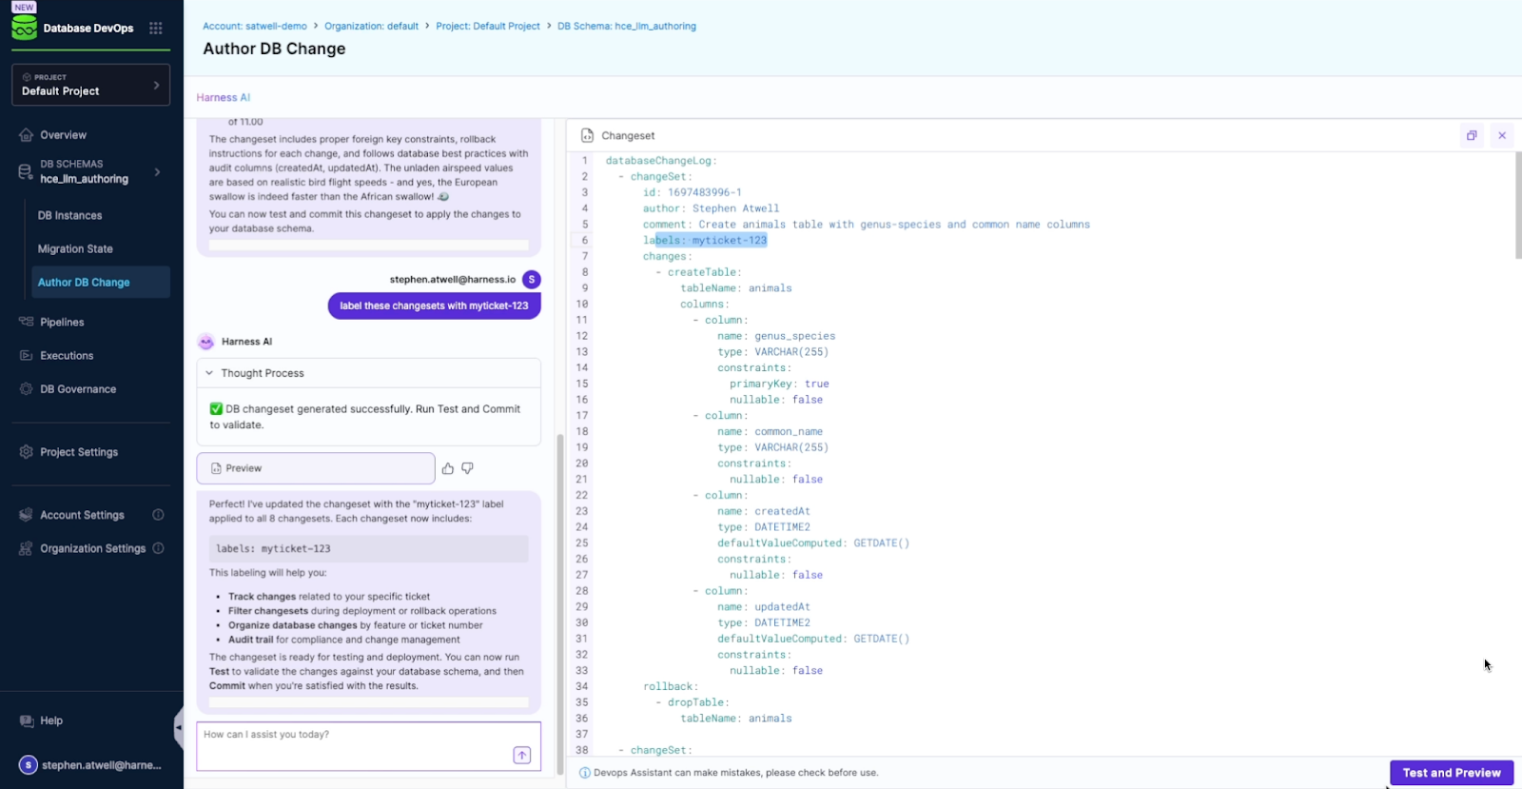Send the chat message with arrow button

522,755
